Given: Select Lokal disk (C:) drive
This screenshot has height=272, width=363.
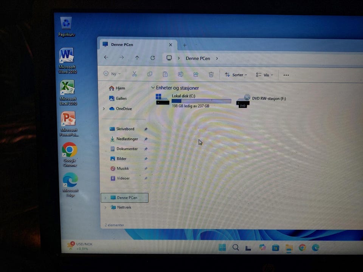Looking at the screenshot, I should [x=194, y=100].
